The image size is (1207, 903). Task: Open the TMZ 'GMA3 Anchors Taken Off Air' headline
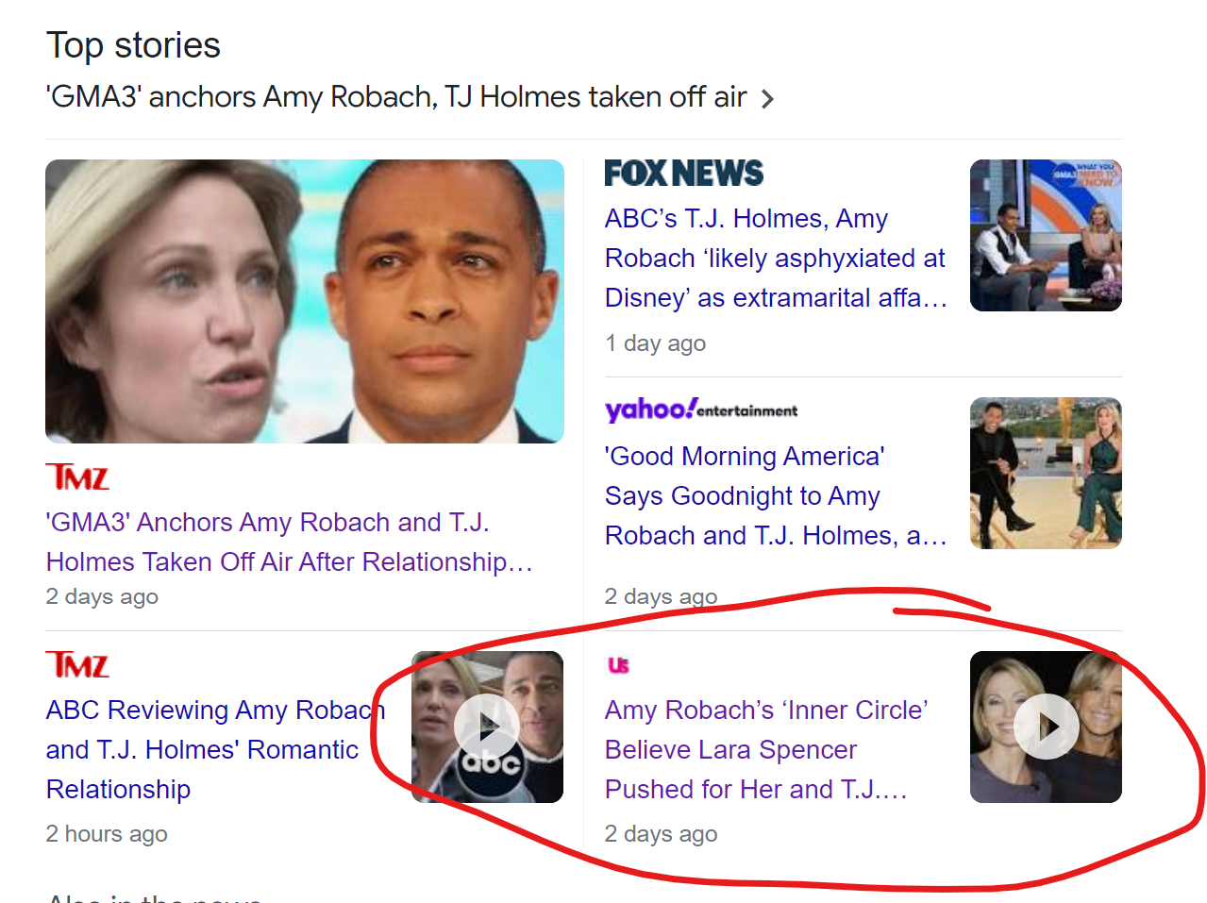[290, 542]
